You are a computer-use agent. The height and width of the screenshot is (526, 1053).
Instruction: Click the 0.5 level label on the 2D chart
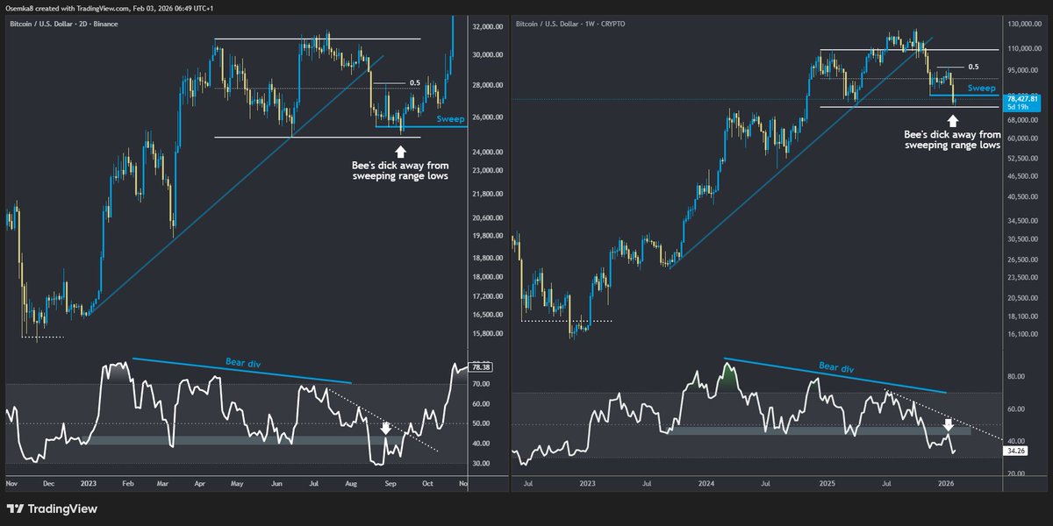coord(415,83)
